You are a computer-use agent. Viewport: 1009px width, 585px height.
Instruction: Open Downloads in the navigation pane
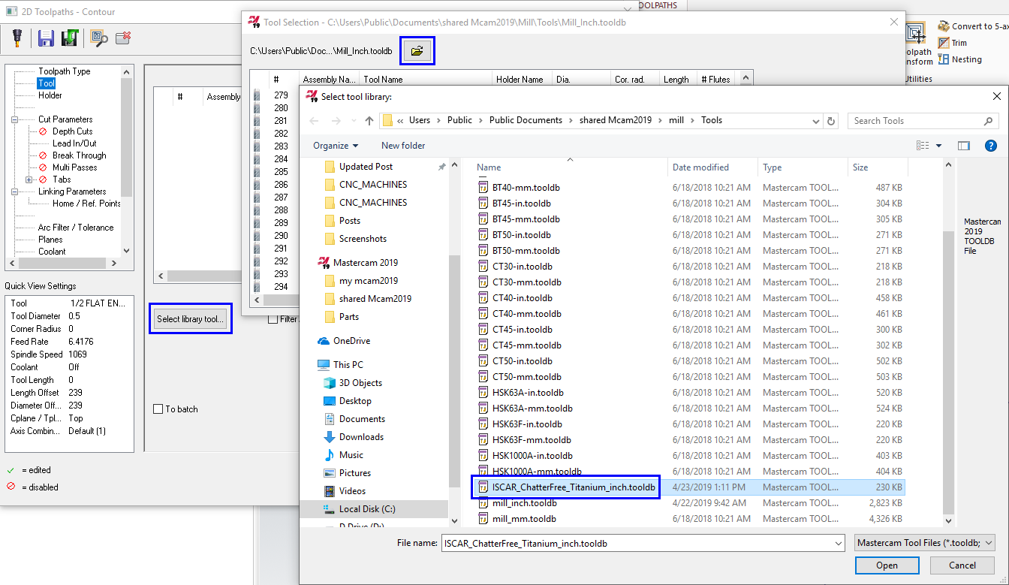coord(361,437)
